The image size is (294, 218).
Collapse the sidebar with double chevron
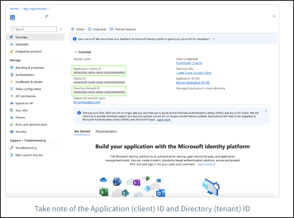coord(61,29)
